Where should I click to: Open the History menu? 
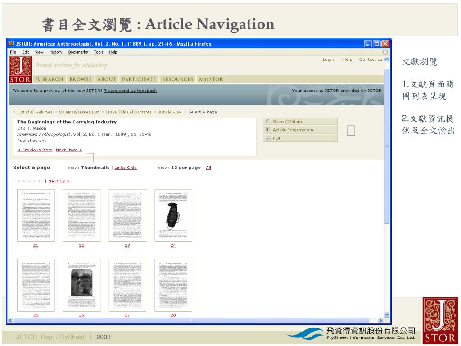point(56,52)
